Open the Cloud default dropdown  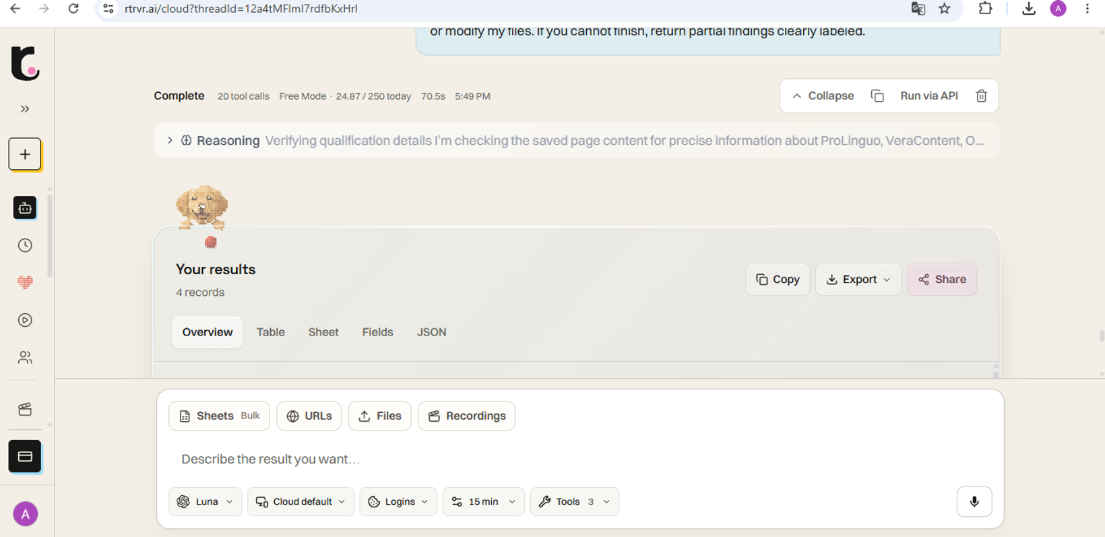(x=301, y=502)
